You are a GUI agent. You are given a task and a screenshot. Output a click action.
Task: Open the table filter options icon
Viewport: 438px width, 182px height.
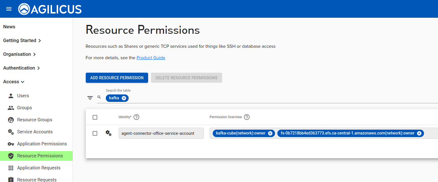click(90, 98)
